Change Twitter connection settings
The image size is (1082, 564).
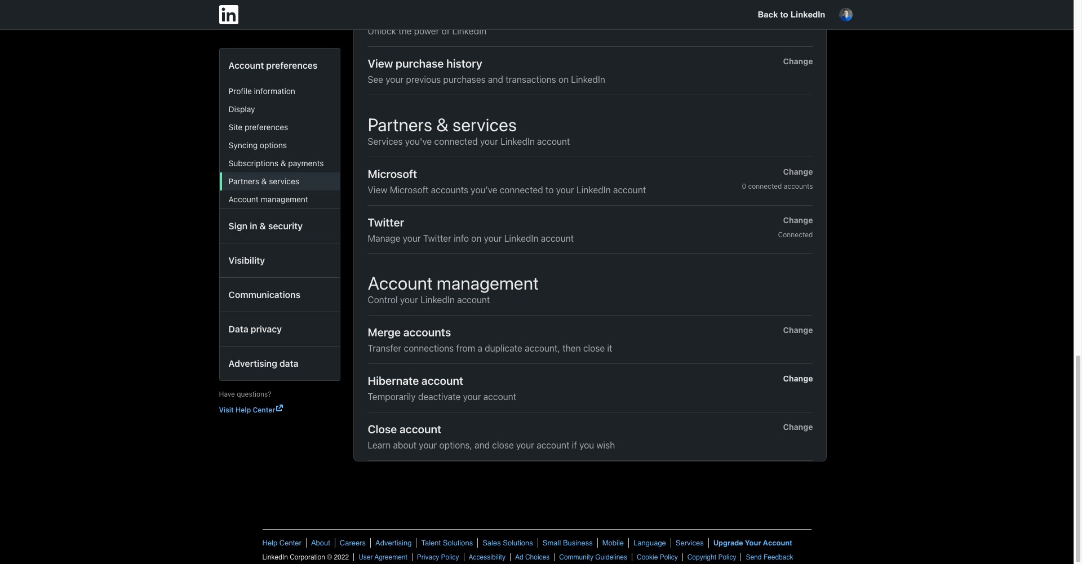[x=797, y=220]
